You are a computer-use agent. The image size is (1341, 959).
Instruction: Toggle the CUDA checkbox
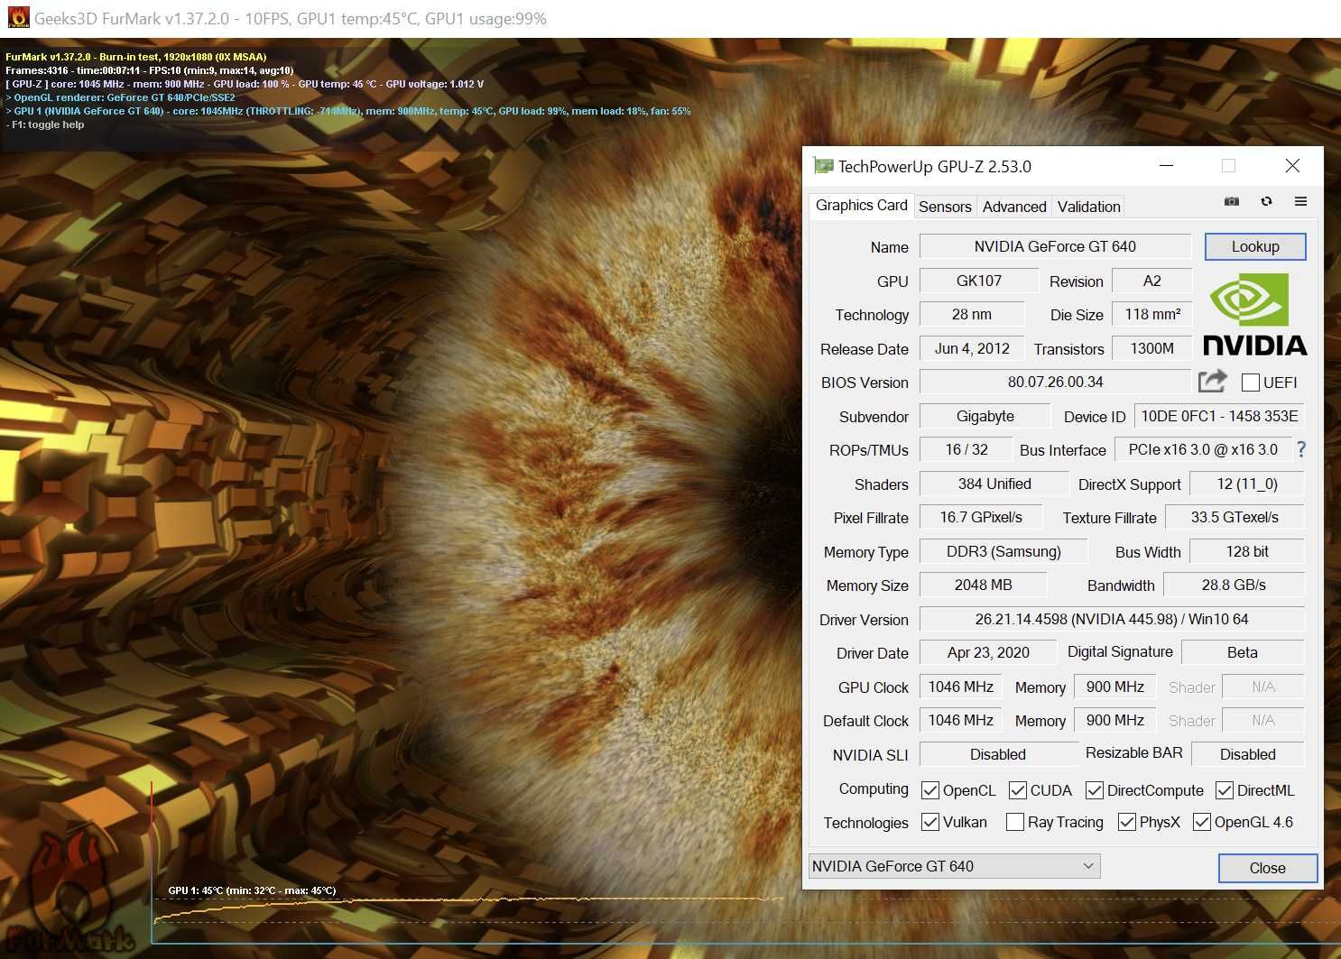pos(1018,790)
